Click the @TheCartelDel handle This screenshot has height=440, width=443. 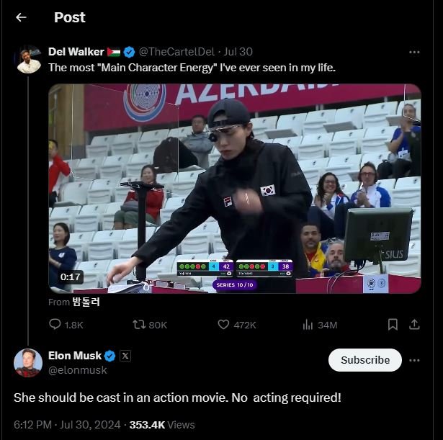[x=176, y=52]
